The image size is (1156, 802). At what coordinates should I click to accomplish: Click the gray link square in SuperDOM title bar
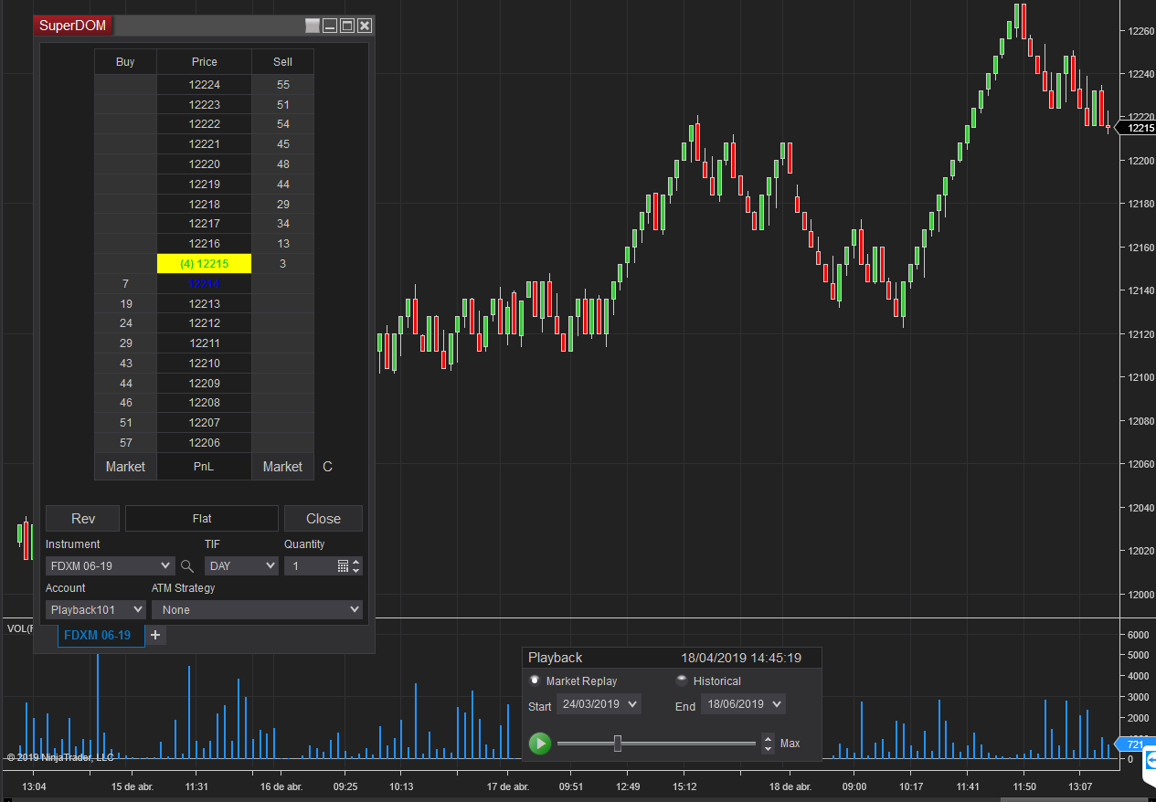point(313,26)
